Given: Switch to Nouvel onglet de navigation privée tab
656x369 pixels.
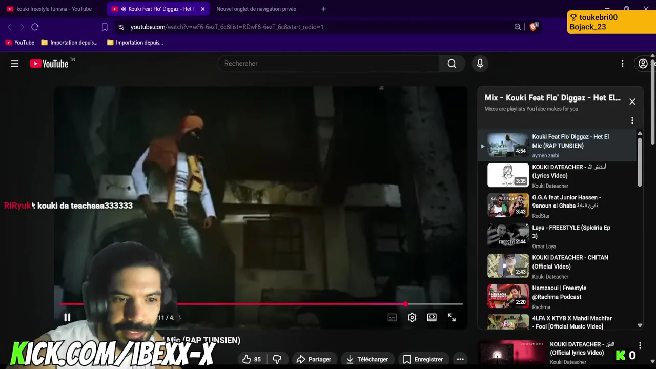Looking at the screenshot, I should [x=256, y=9].
